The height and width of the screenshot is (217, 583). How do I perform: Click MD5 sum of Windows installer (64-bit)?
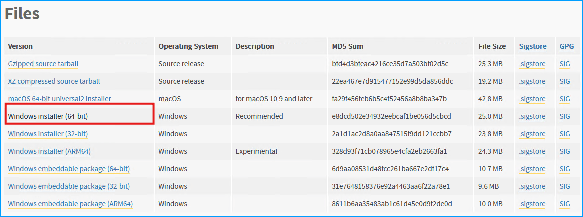point(391,116)
